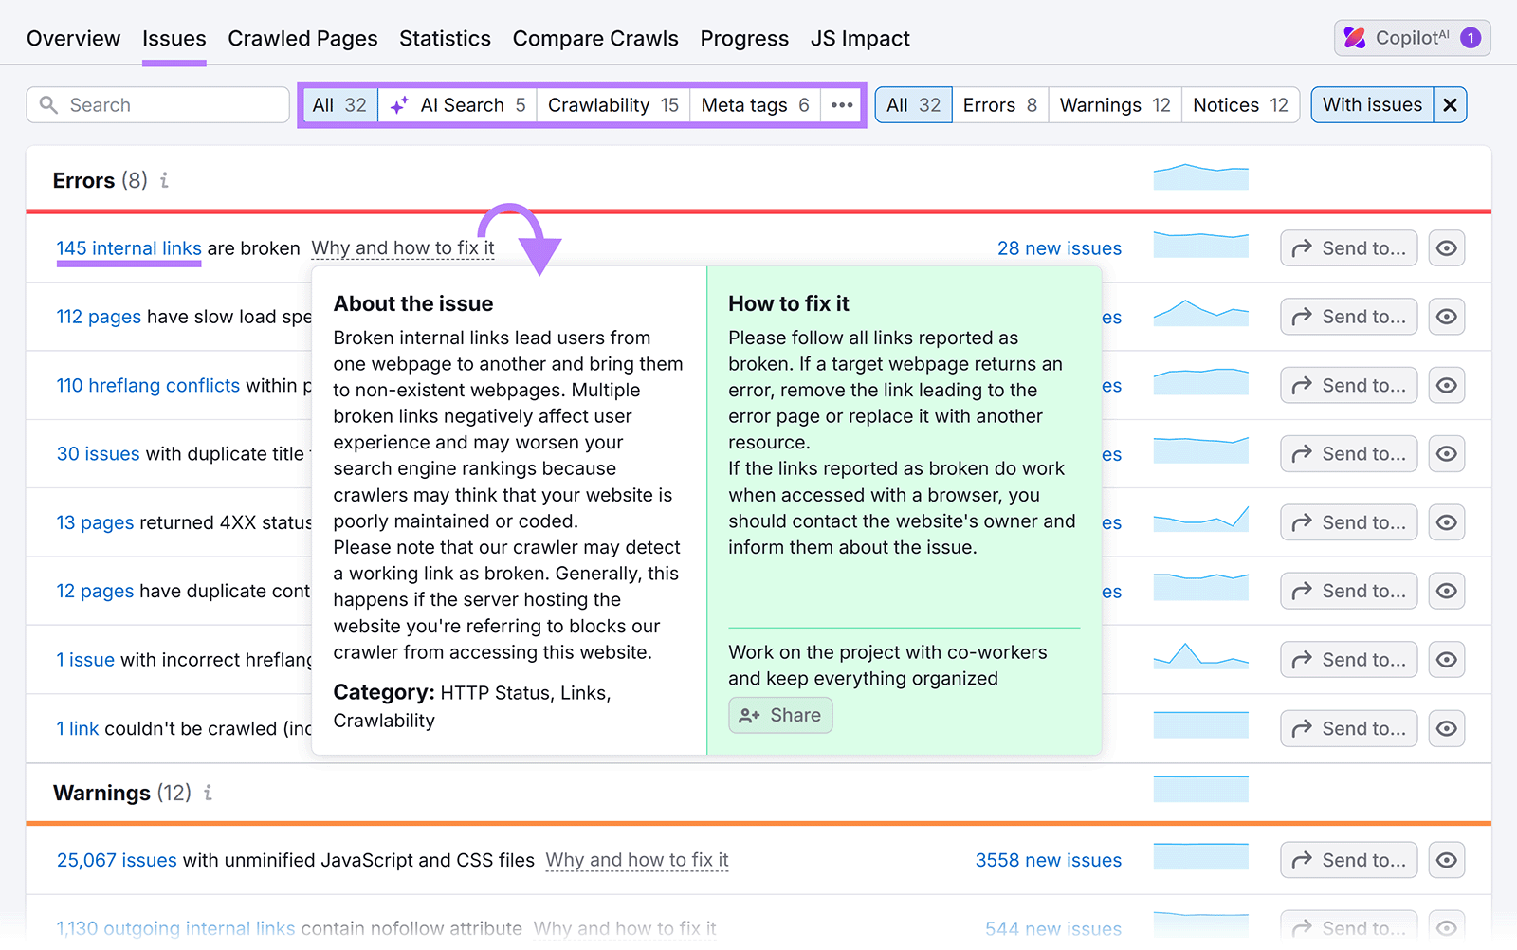View details of broken internal links via eye icon

[1447, 247]
